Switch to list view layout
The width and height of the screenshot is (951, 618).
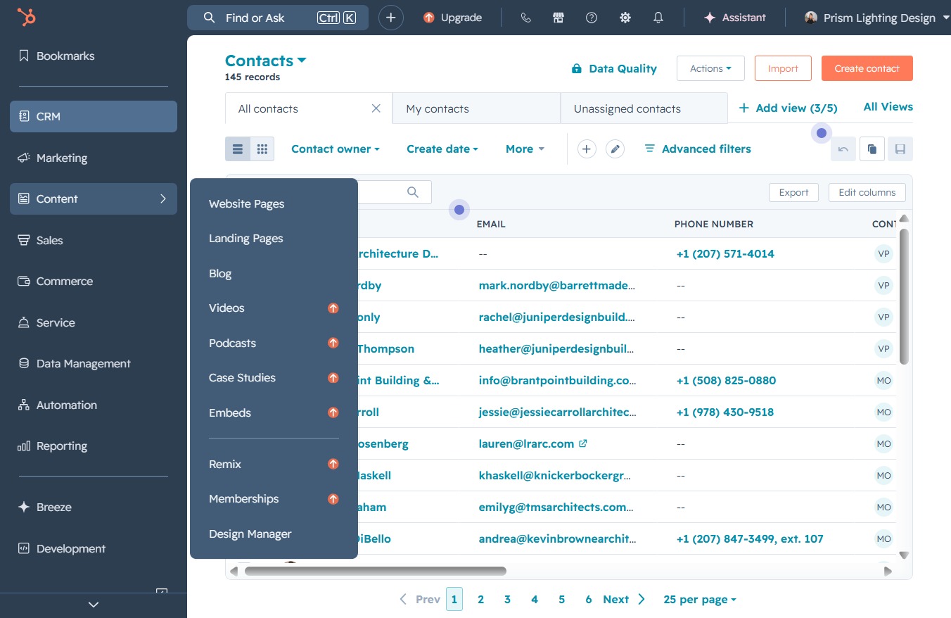[x=238, y=149]
